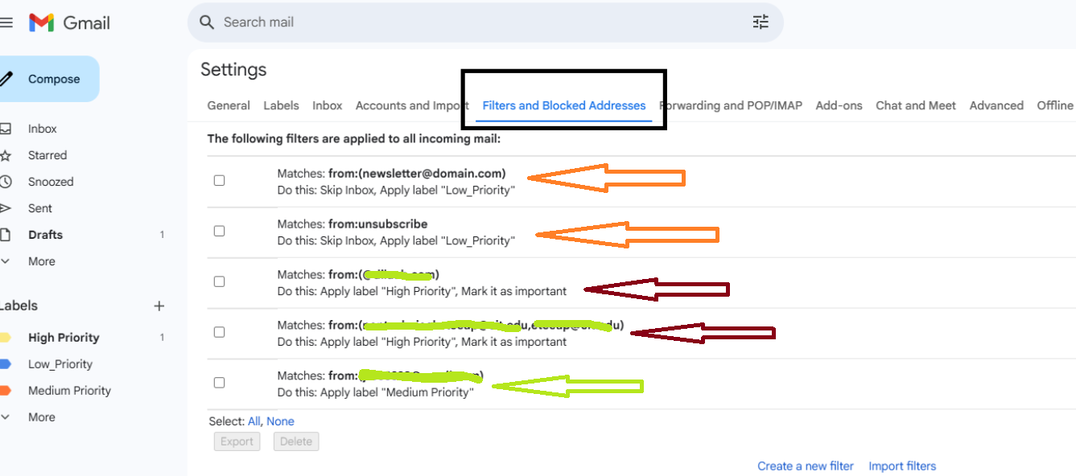Open search options via sliders icon

coord(760,22)
